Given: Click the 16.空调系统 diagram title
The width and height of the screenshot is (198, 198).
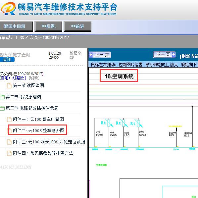Looking at the screenshot, I should pos(119,76).
